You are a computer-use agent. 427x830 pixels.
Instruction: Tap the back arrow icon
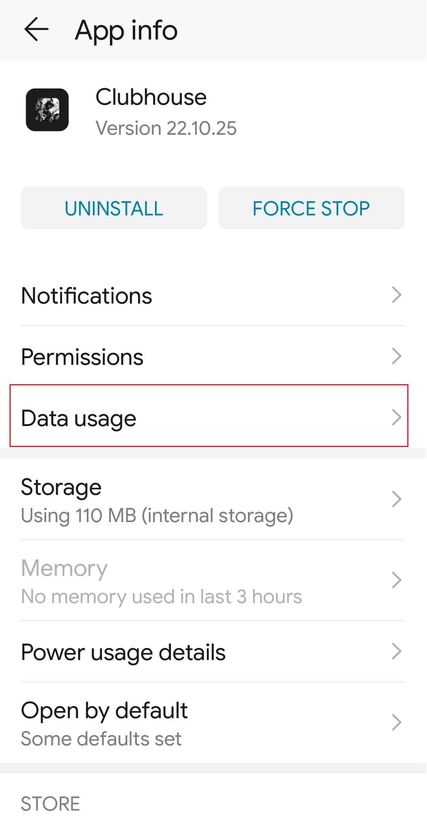(36, 30)
